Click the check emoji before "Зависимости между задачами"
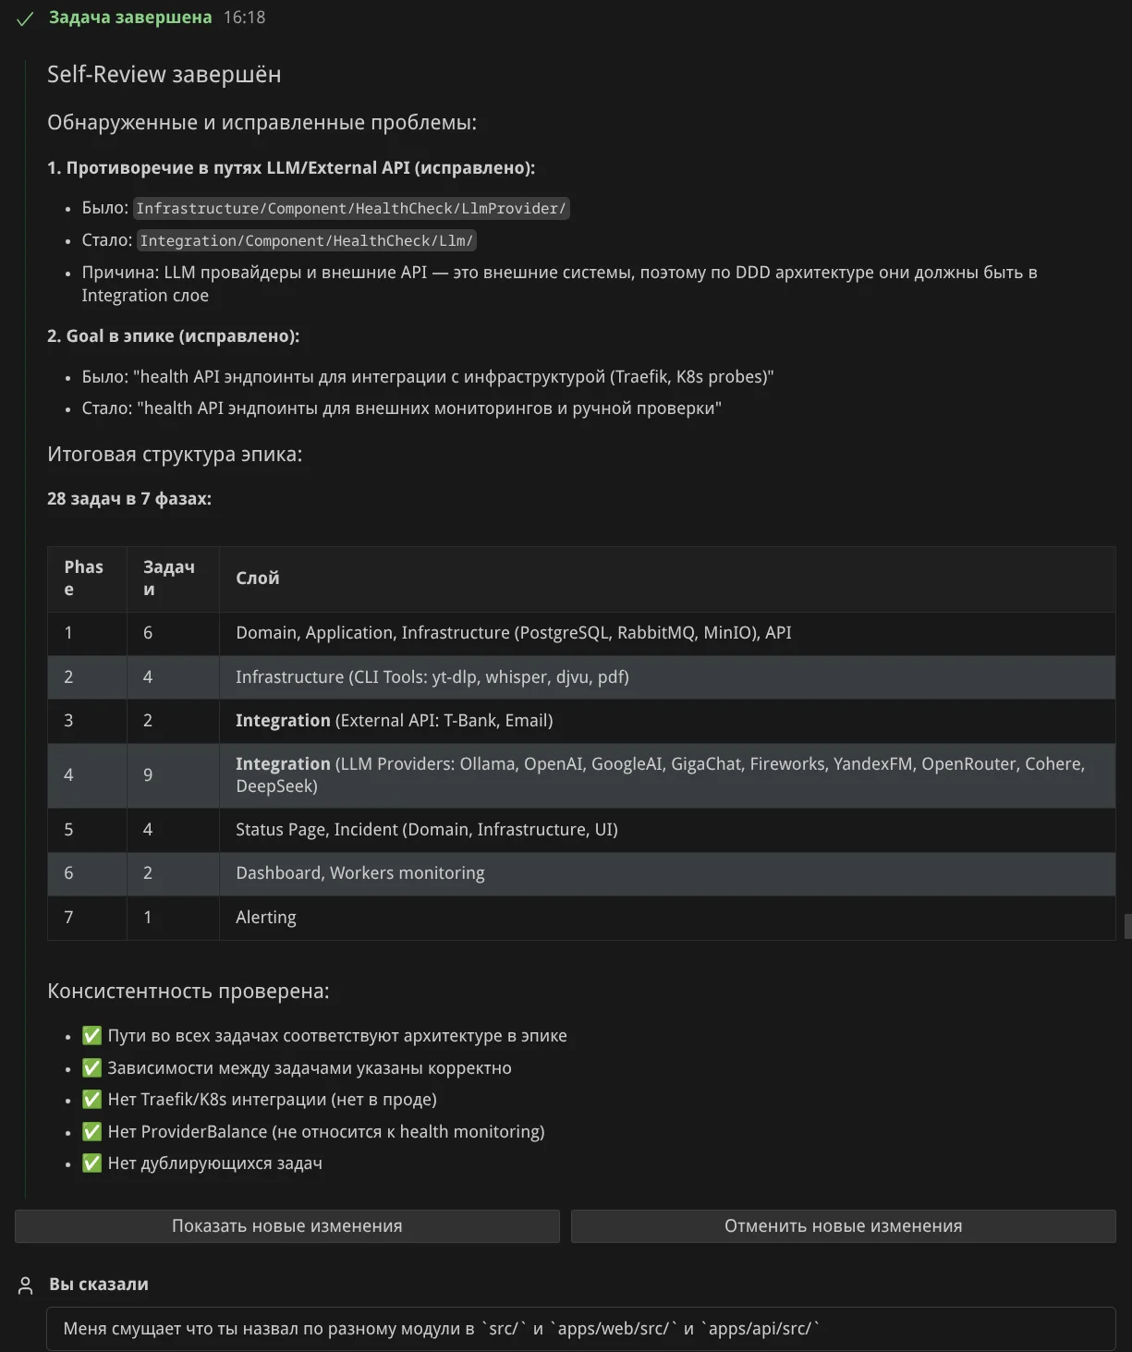The image size is (1132, 1352). (91, 1068)
